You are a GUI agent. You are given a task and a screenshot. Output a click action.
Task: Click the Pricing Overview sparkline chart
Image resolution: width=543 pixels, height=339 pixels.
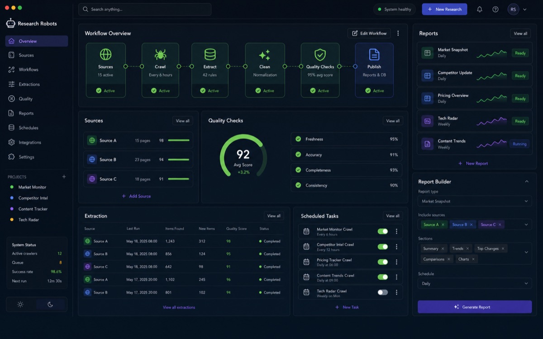point(492,98)
